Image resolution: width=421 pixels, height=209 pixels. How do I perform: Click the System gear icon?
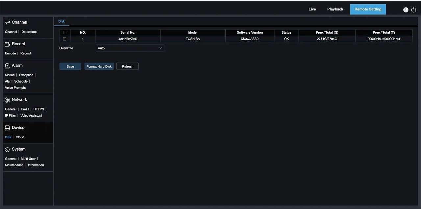coord(7,149)
